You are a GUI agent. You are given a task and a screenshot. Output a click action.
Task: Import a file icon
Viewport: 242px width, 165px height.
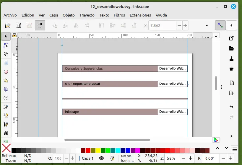pos(231,83)
